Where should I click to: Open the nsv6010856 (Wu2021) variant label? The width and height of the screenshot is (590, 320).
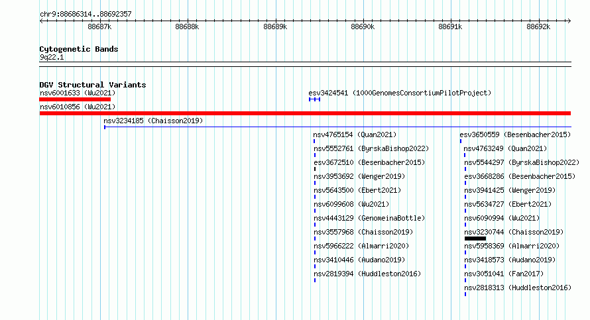tap(78, 107)
